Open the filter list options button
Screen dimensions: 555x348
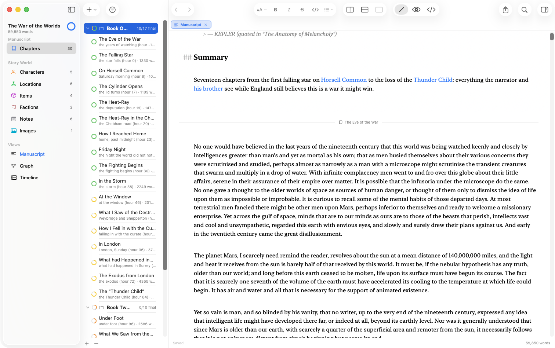point(113,10)
